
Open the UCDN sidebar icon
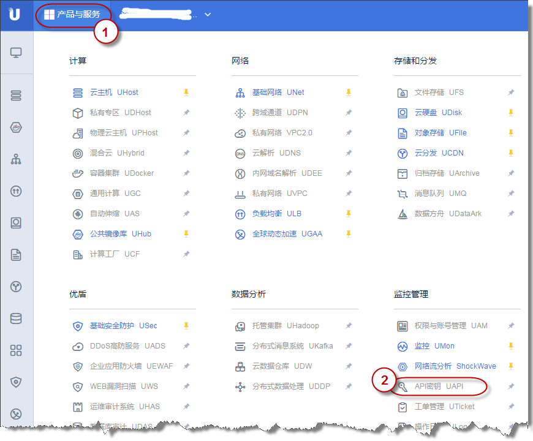(x=16, y=287)
